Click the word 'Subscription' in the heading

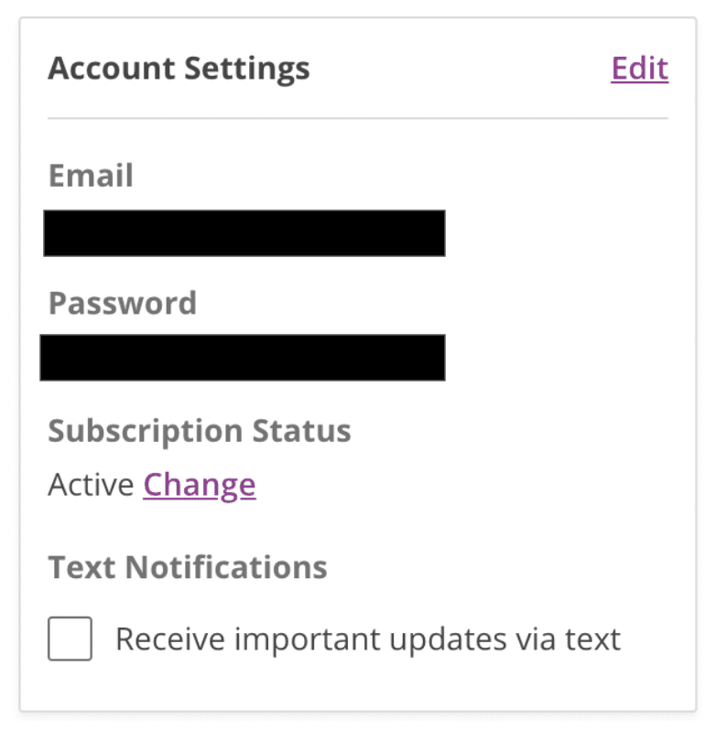coord(146,431)
